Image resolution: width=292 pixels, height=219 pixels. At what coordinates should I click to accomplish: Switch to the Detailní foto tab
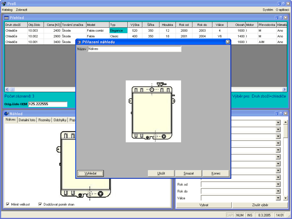point(27,120)
